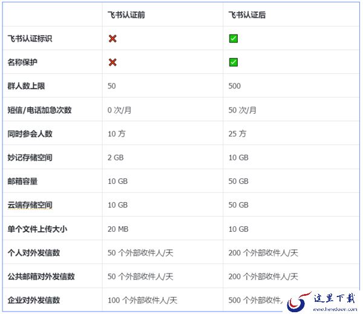Select the value 50 in 群人数上限 row
Screen dimensions: 363x314
click(111, 86)
